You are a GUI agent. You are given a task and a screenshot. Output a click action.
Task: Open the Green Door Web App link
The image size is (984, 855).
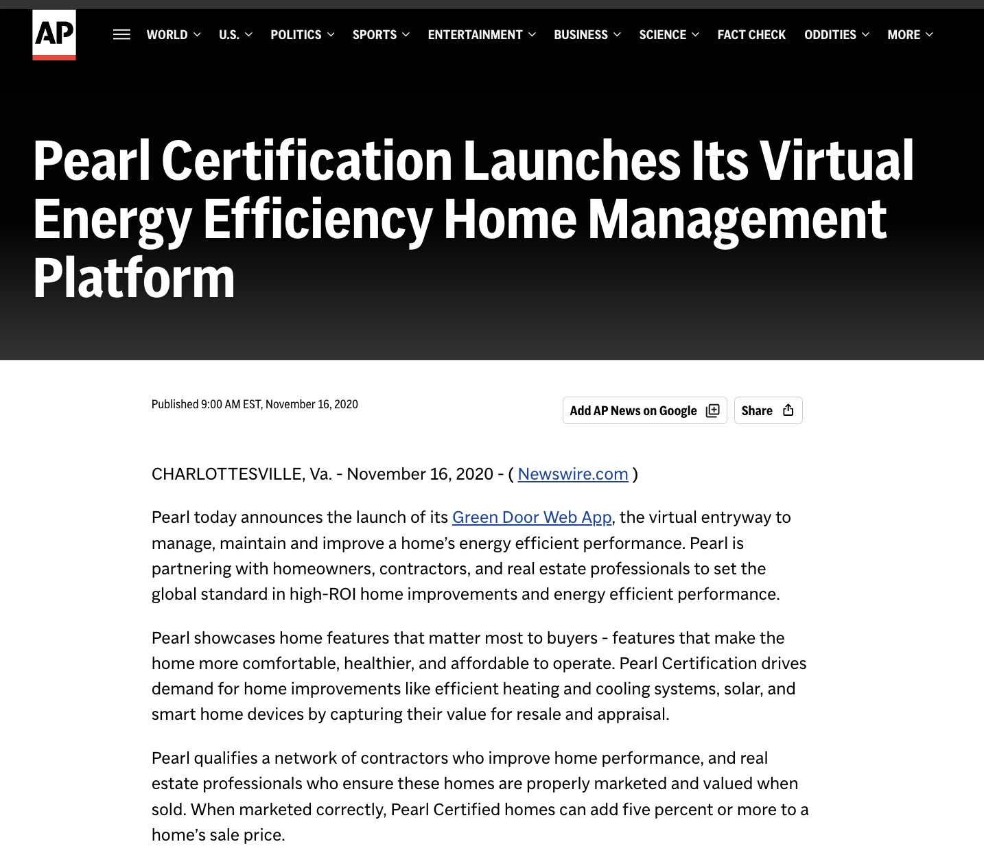[x=531, y=517]
